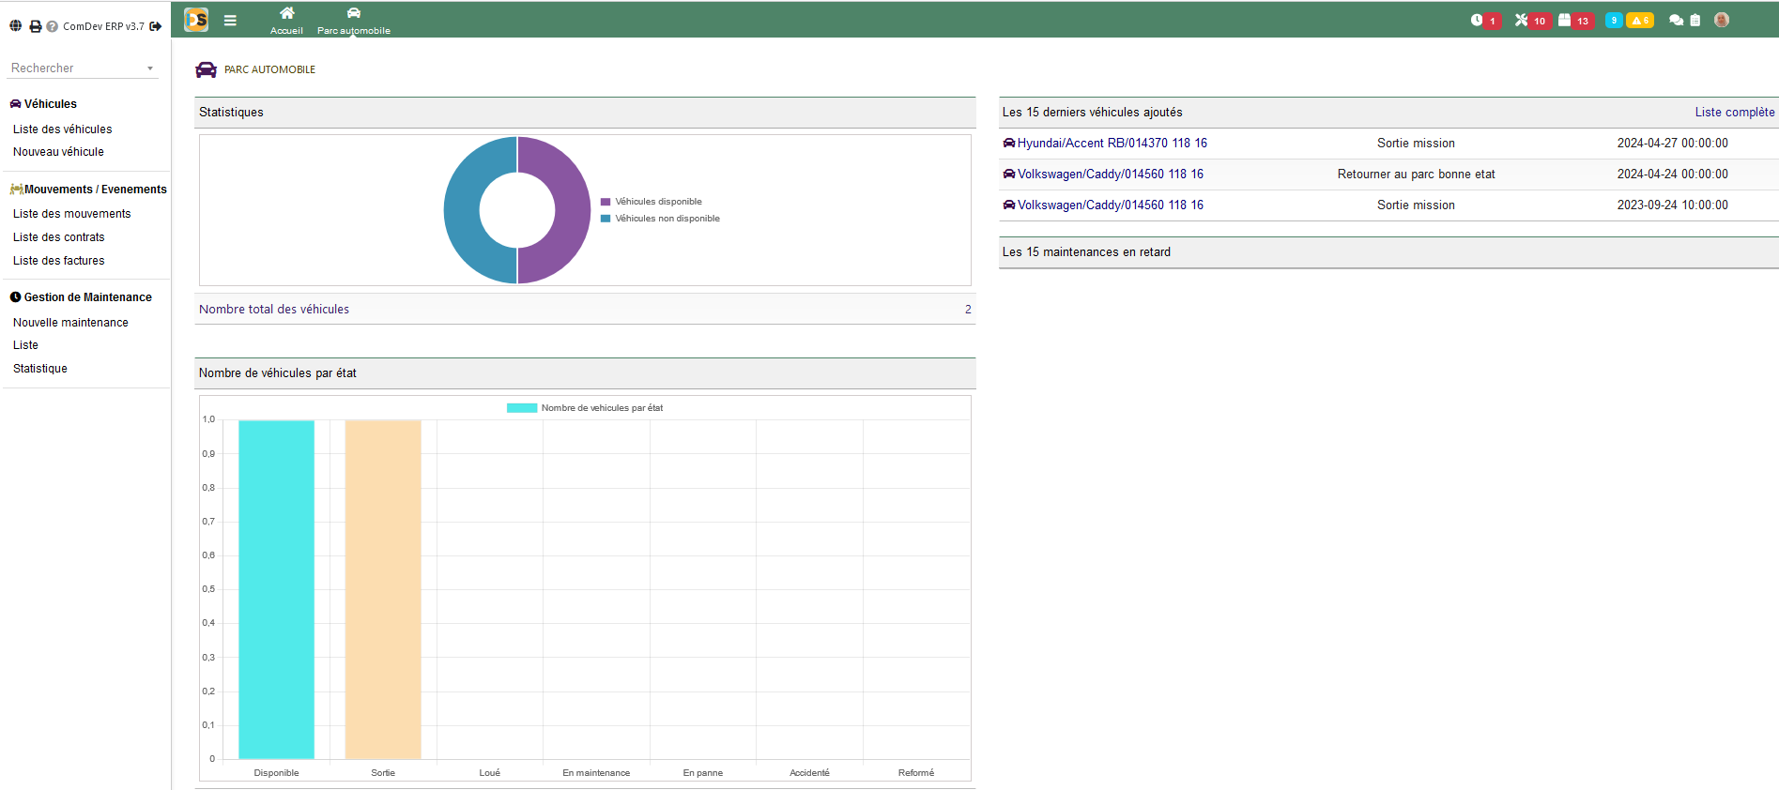
Task: Select the Parc automobile tab
Action: pyautogui.click(x=354, y=20)
